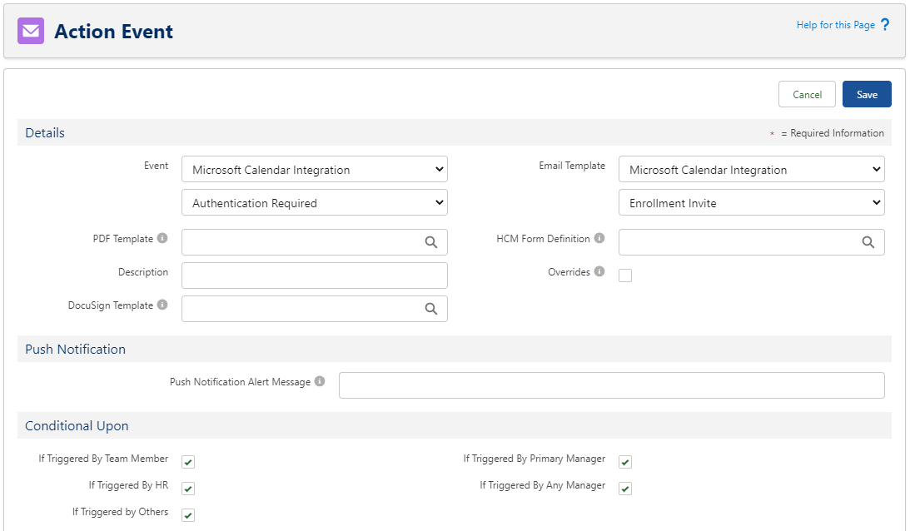Click the DocuSign Template lookup magnifier icon
Image resolution: width=910 pixels, height=531 pixels.
click(431, 309)
